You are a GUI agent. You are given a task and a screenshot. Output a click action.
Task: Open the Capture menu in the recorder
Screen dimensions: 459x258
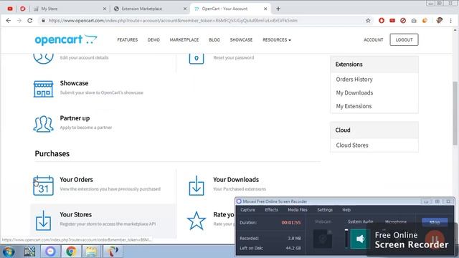pos(247,210)
